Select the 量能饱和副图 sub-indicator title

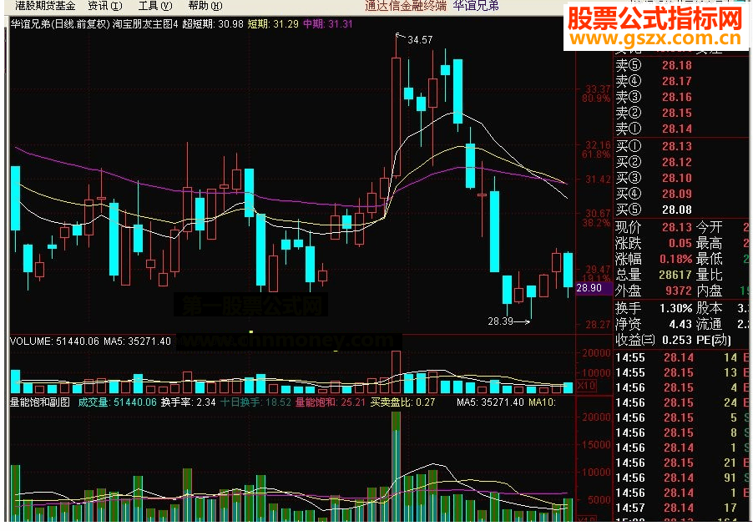[x=40, y=402]
